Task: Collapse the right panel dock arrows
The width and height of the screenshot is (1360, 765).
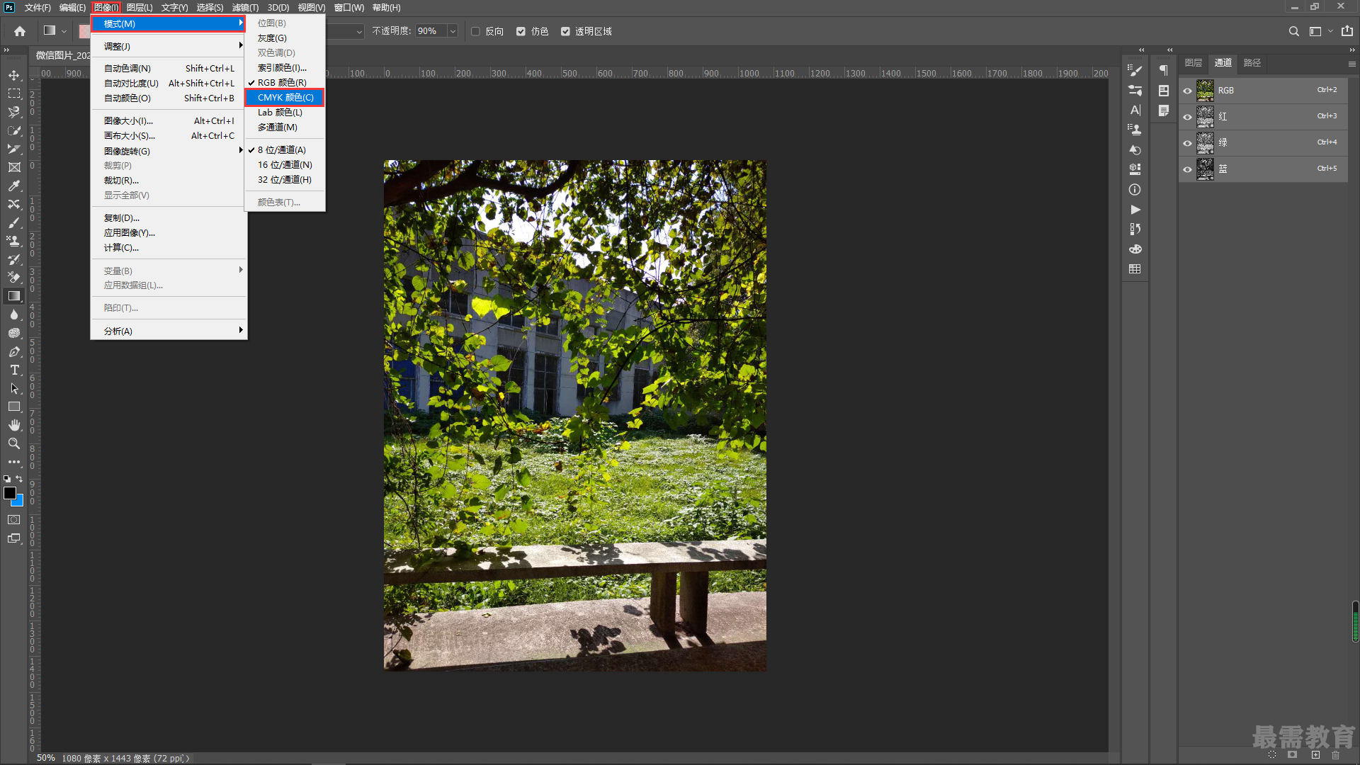Action: pyautogui.click(x=1351, y=50)
